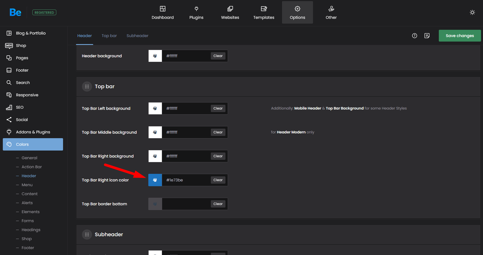The width and height of the screenshot is (483, 255).
Task: Clear the Top Bar Middle background color
Action: point(218,132)
